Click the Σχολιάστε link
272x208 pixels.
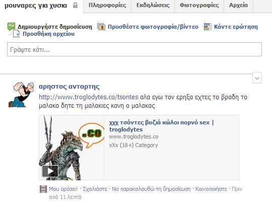[x=95, y=189]
